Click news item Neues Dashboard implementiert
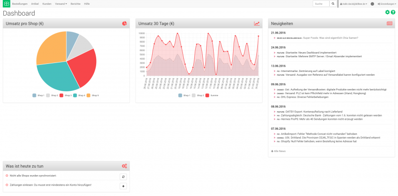The image size is (398, 196). [311, 53]
